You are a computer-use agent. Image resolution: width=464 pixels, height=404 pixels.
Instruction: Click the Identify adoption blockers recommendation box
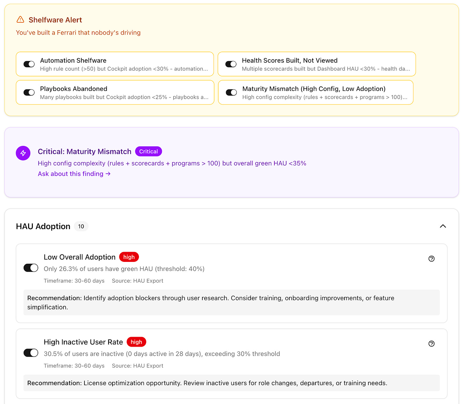tap(232, 302)
